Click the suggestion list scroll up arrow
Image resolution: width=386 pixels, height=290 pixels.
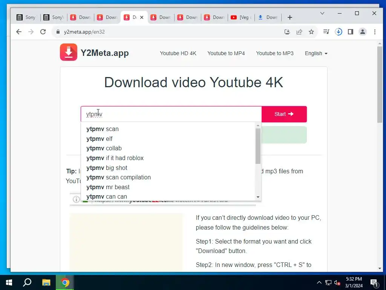pos(258,125)
